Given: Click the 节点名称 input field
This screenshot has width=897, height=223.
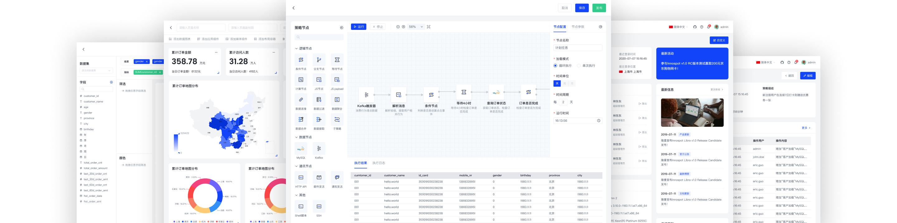Looking at the screenshot, I should [x=578, y=48].
